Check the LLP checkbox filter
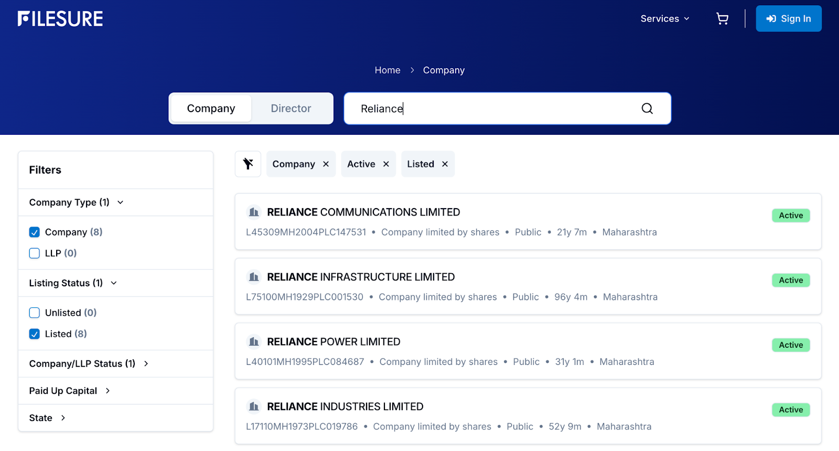This screenshot has width=839, height=451. pos(35,253)
